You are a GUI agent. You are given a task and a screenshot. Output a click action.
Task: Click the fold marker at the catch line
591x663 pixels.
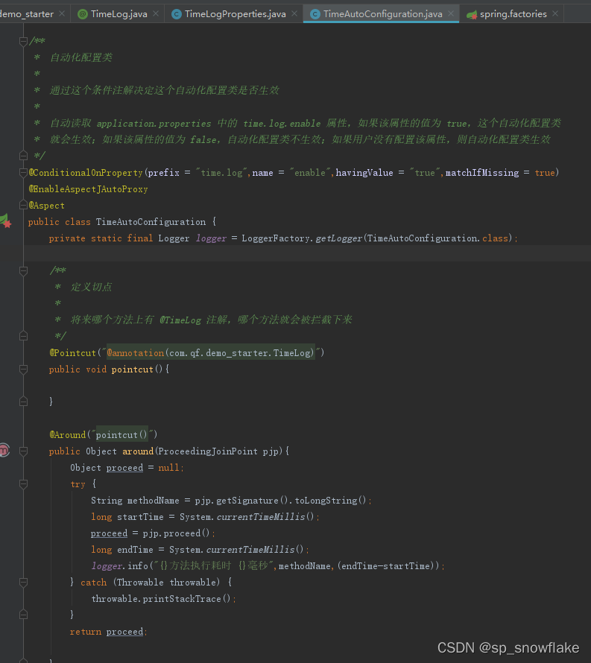tap(23, 583)
